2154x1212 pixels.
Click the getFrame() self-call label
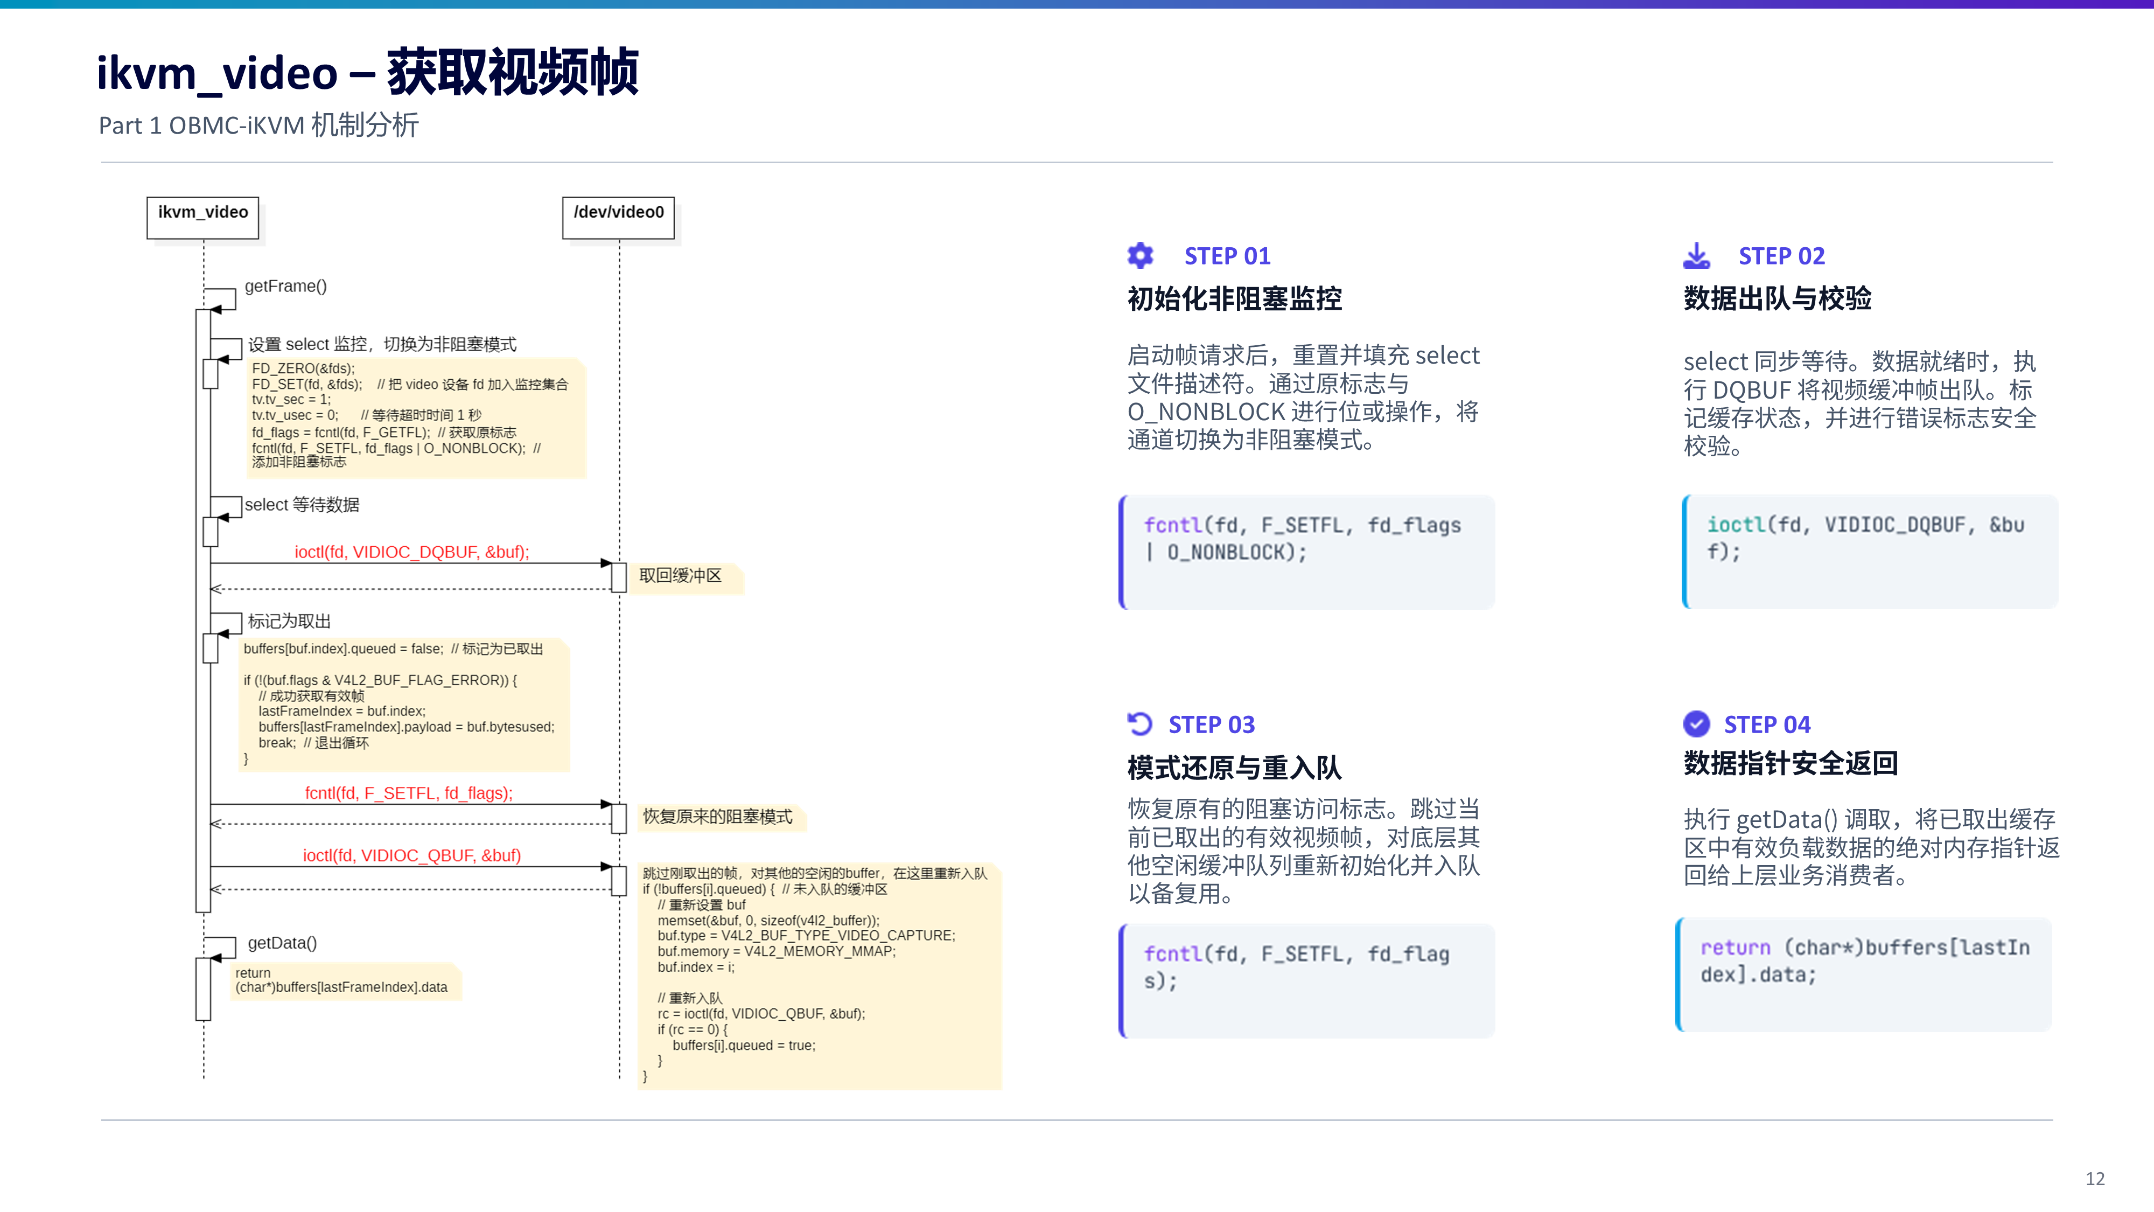(x=285, y=286)
